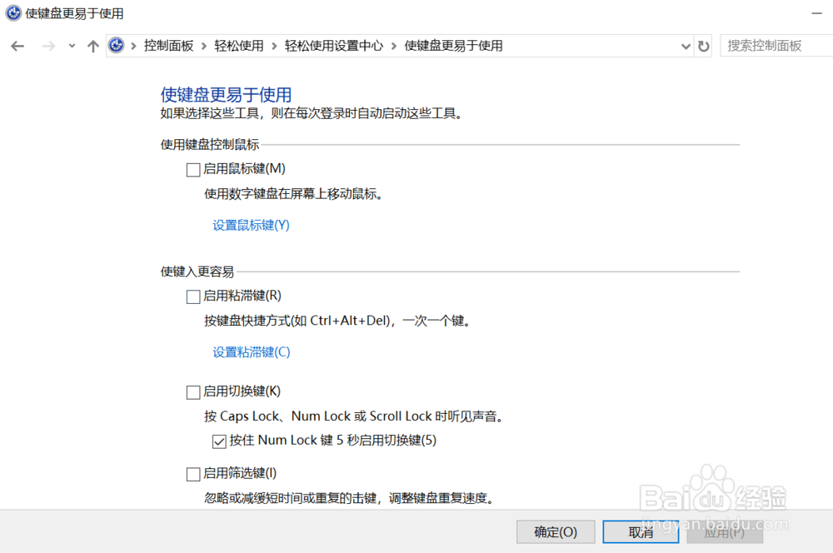The width and height of the screenshot is (833, 553).
Task: Click the Ease of Access icon in the address bar
Action: click(116, 45)
